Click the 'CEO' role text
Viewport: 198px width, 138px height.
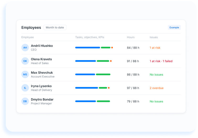[34, 50]
